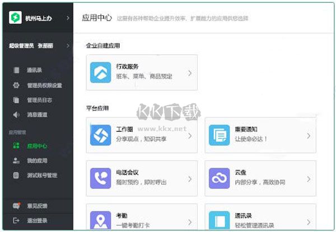Click the 超级管理员 张丽丽 account label
Screen dimensions: 336x232
tap(31, 45)
